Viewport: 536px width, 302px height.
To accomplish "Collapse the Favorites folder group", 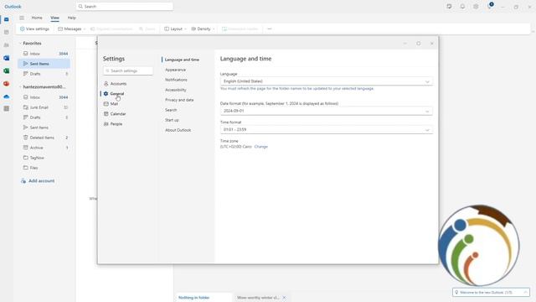I will point(20,44).
